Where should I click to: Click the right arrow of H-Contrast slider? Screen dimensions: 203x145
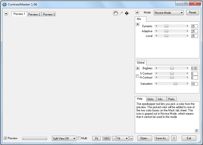click(x=187, y=77)
